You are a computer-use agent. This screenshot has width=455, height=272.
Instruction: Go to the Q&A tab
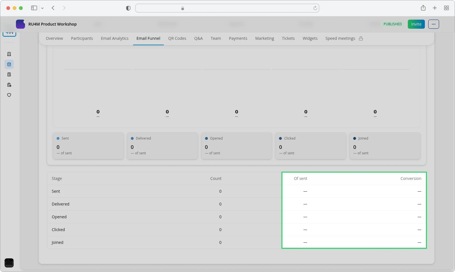(x=198, y=38)
